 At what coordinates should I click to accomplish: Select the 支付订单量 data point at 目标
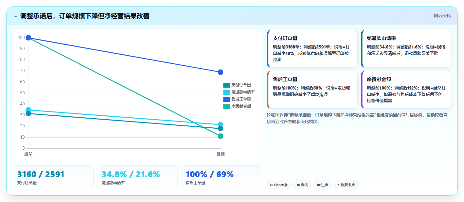coord(221,129)
